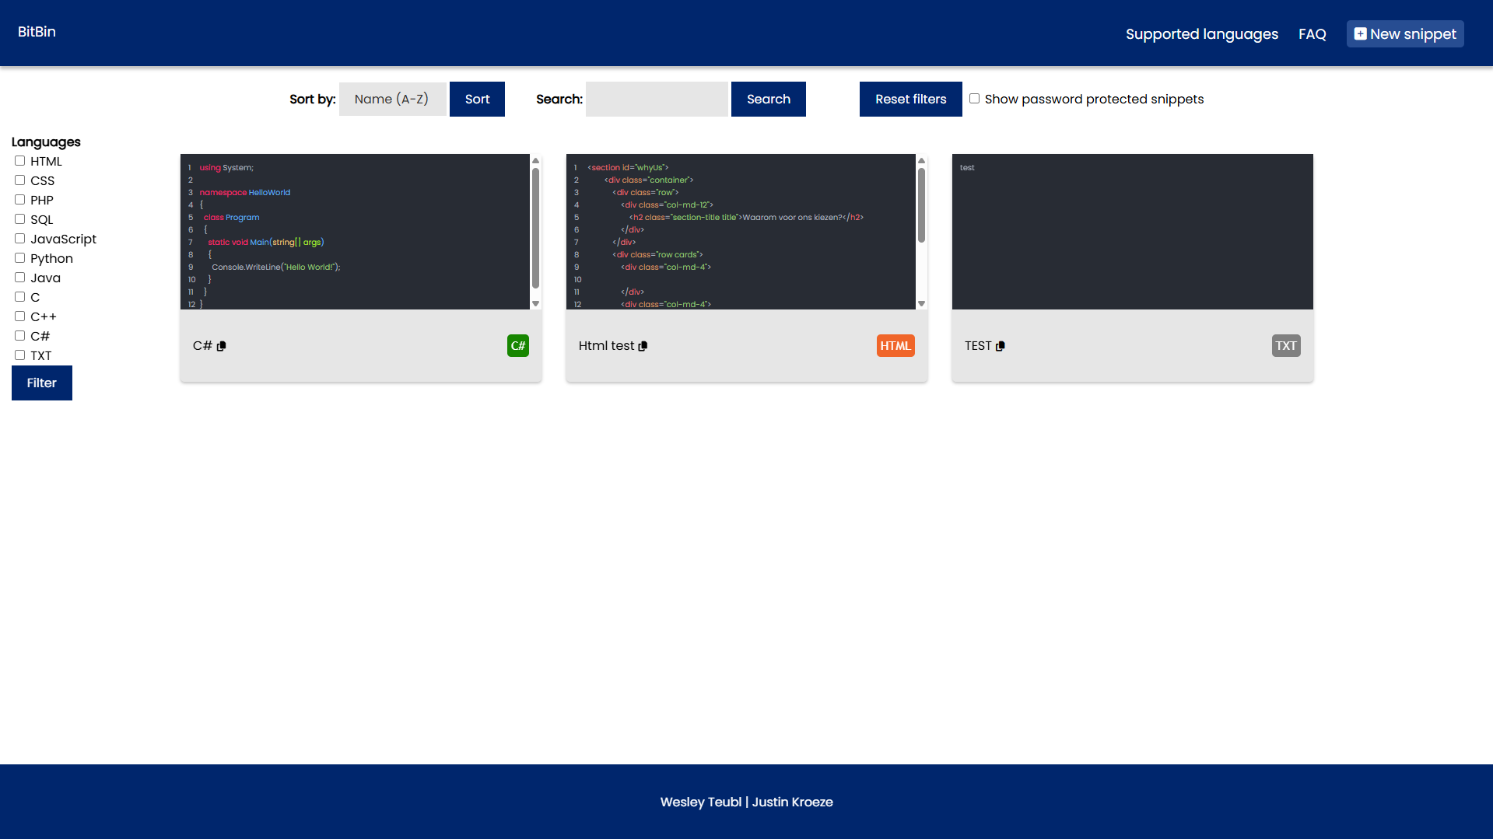Open the Name (A-Z) sort dropdown
Viewport: 1493px width, 839px height.
tap(392, 99)
